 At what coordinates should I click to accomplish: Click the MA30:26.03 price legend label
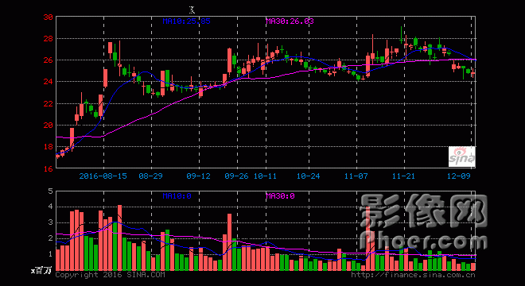coord(290,21)
